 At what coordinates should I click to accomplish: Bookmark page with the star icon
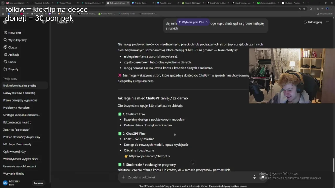[304, 9]
